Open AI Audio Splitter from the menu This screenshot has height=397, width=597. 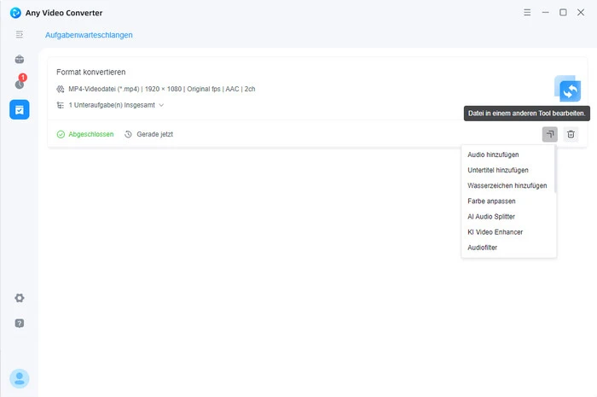(x=490, y=217)
